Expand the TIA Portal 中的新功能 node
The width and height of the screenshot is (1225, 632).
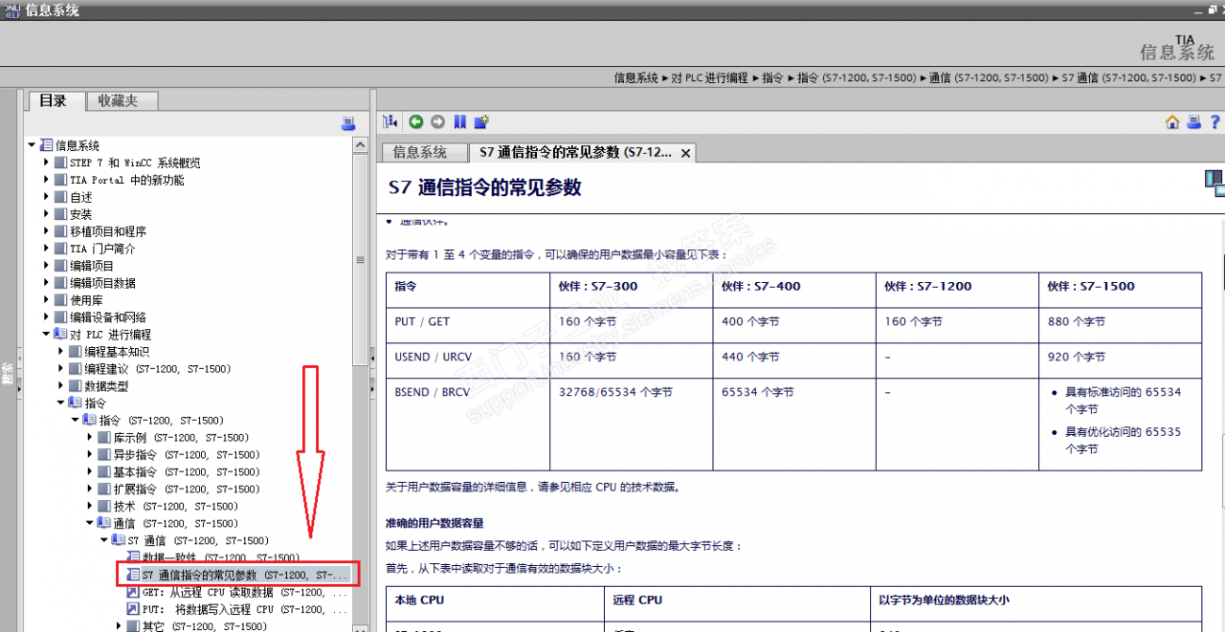46,180
